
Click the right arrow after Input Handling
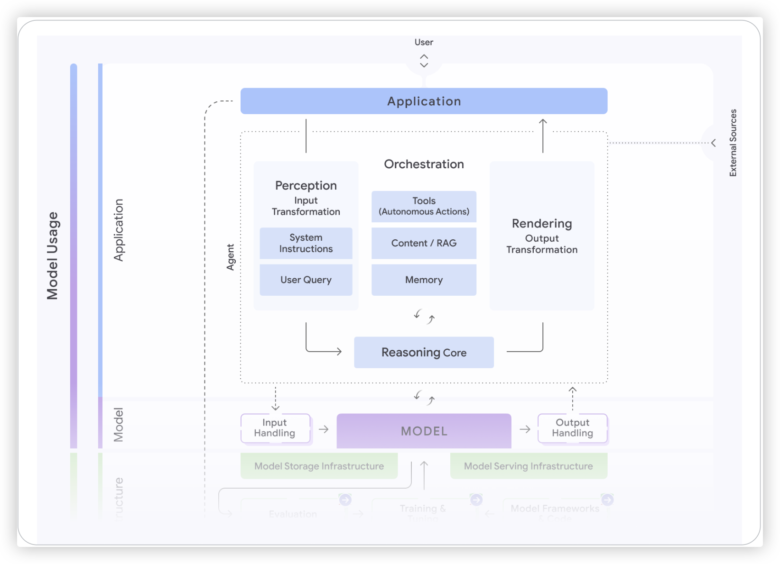324,429
